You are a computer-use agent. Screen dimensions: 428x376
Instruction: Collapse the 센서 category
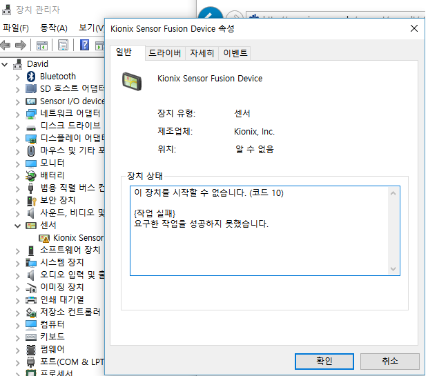pos(18,226)
